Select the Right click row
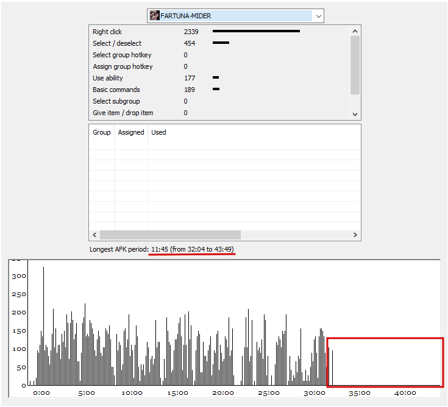Image resolution: width=448 pixels, height=407 pixels. point(219,32)
